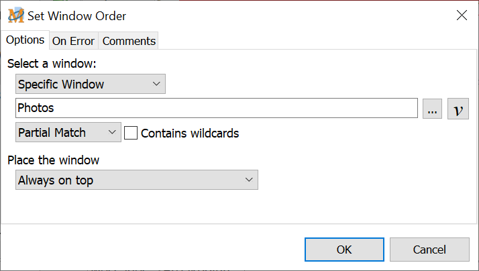The height and width of the screenshot is (271, 479).
Task: Click into the Photos window title field
Action: pyautogui.click(x=216, y=108)
